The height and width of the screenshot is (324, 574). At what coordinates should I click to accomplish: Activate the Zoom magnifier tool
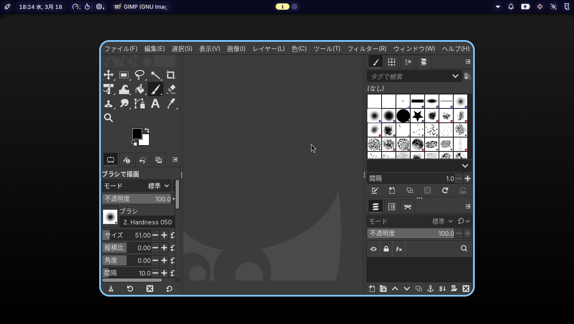click(x=108, y=118)
